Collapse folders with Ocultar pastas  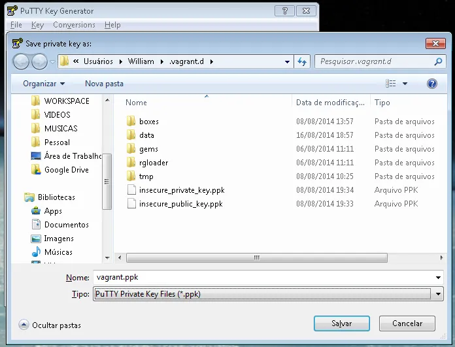(x=50, y=325)
